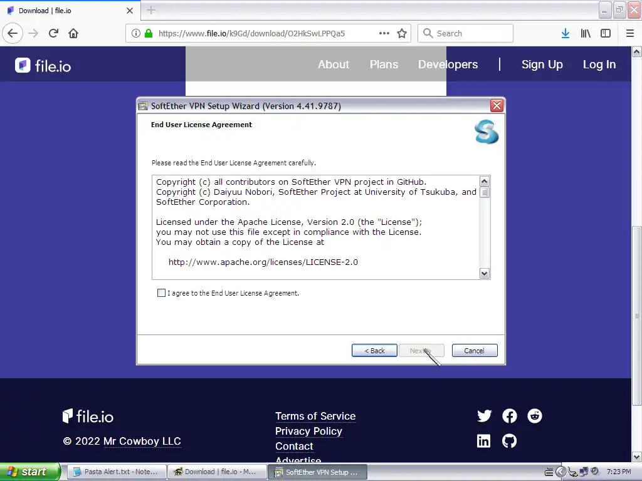
Task: Click the system tray clock 7:23 PM
Action: 619,472
